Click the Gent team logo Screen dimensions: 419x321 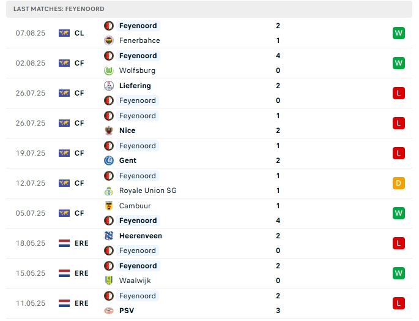coord(109,160)
